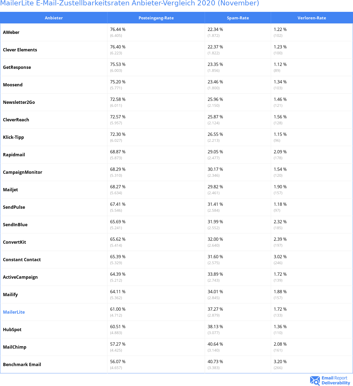Image resolution: width=353 pixels, height=386 pixels.
Task: Select the Clever Elements row name
Action: tap(20, 50)
